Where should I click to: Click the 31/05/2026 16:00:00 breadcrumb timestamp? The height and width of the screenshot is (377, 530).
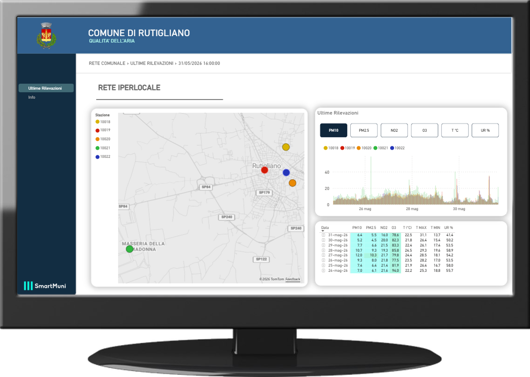coord(199,63)
